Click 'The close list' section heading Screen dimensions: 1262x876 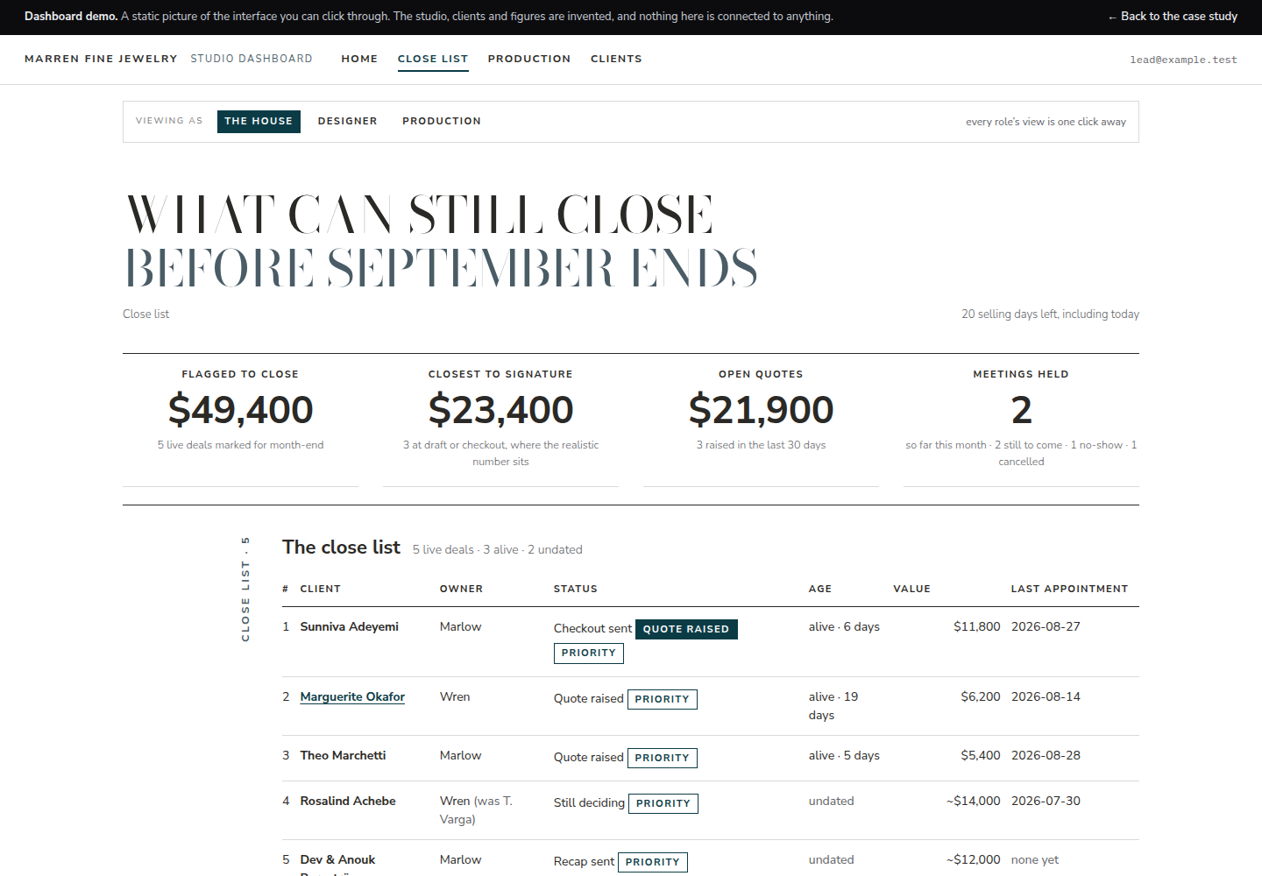(341, 547)
